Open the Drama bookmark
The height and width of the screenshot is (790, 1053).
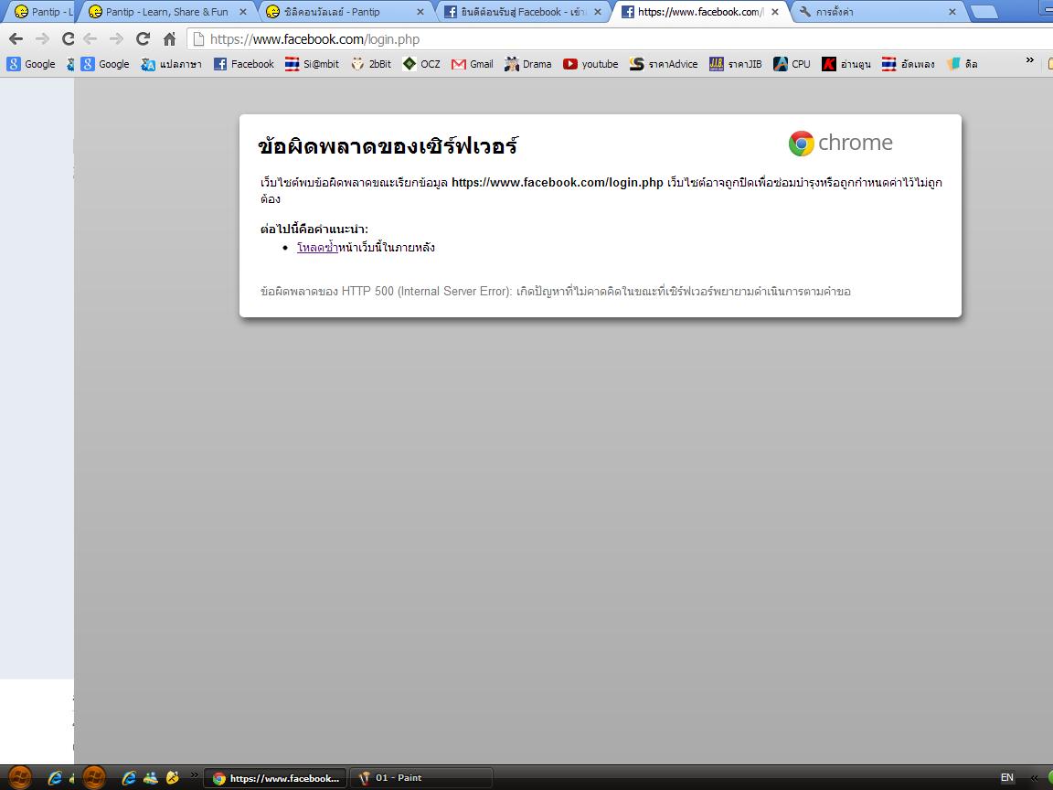528,64
